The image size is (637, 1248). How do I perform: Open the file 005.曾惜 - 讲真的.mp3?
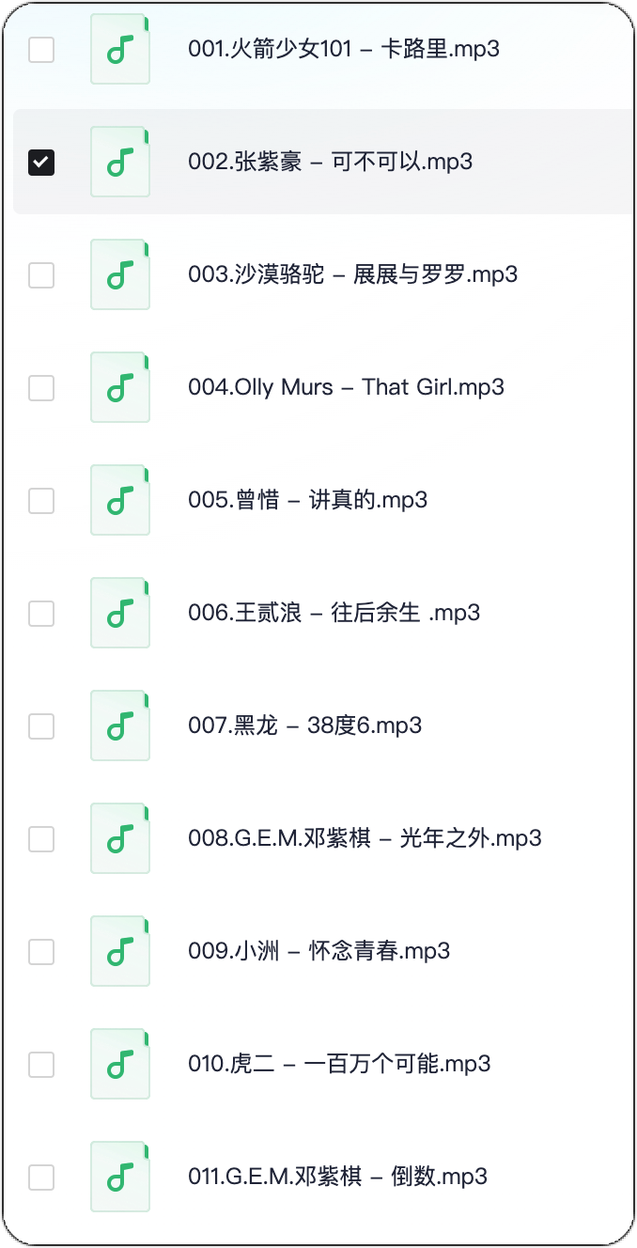coord(307,500)
